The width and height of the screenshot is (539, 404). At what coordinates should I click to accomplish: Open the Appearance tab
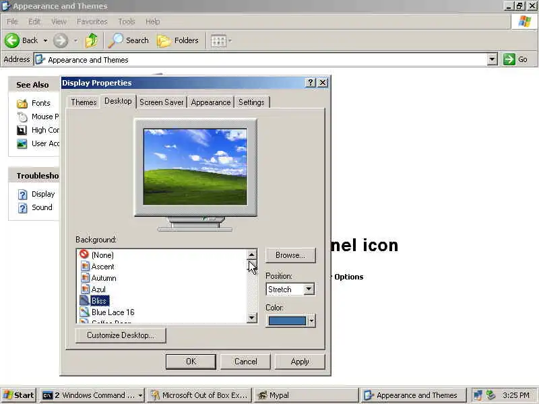point(211,102)
